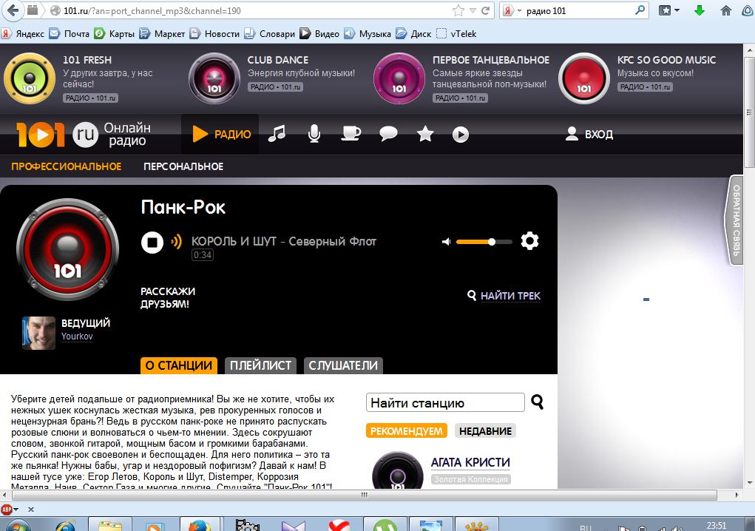The width and height of the screenshot is (755, 531).
Task: Open the 101 FRESH station speaker
Action: click(x=30, y=78)
